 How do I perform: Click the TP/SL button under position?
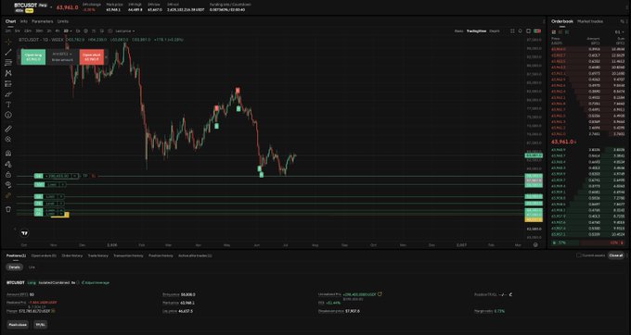coord(40,325)
